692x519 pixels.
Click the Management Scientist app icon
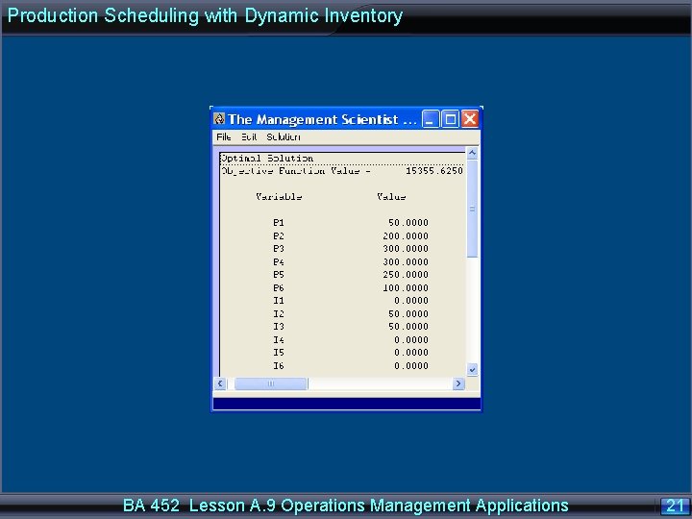(219, 119)
